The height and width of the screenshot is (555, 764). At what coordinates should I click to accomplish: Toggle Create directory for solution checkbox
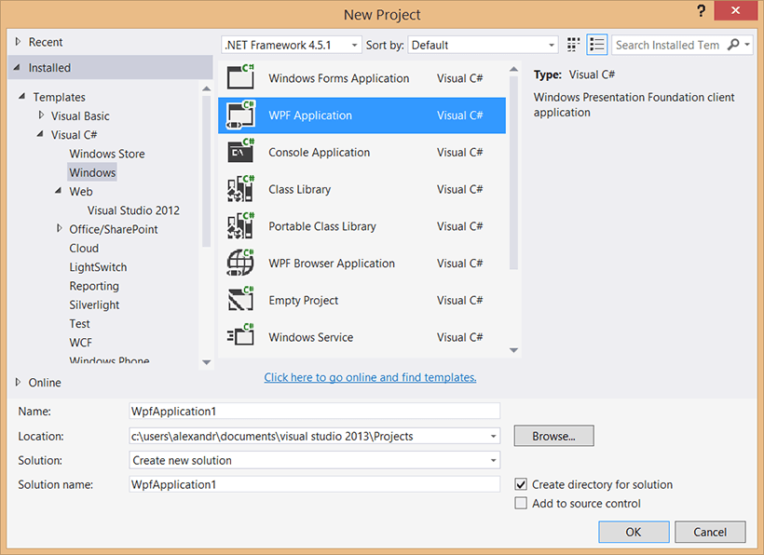coord(521,484)
